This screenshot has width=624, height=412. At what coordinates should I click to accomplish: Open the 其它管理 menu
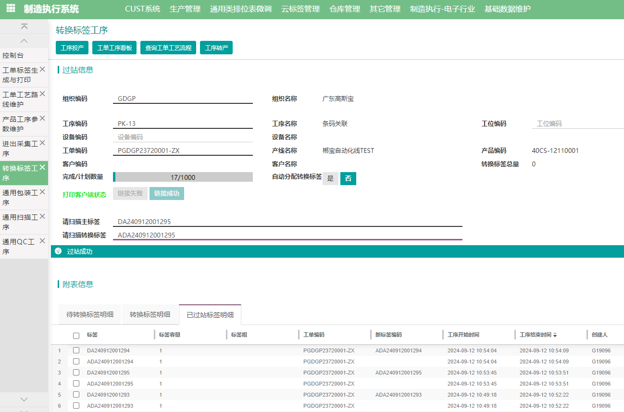click(x=385, y=9)
